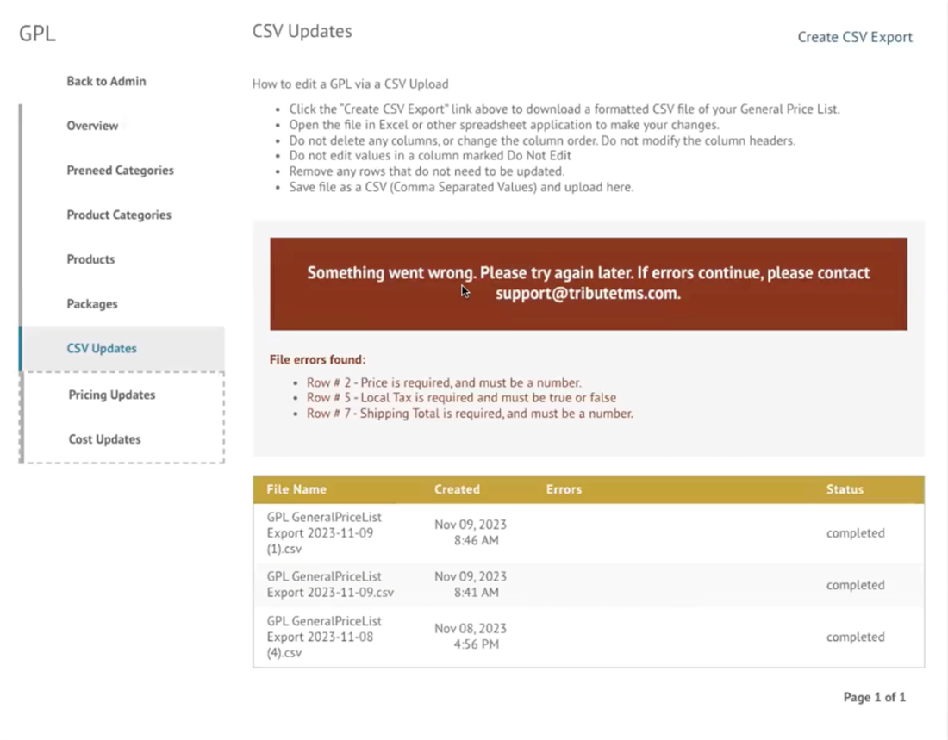Screen dimensions: 948x740
Task: Click the GPL logo heading
Action: pos(36,34)
